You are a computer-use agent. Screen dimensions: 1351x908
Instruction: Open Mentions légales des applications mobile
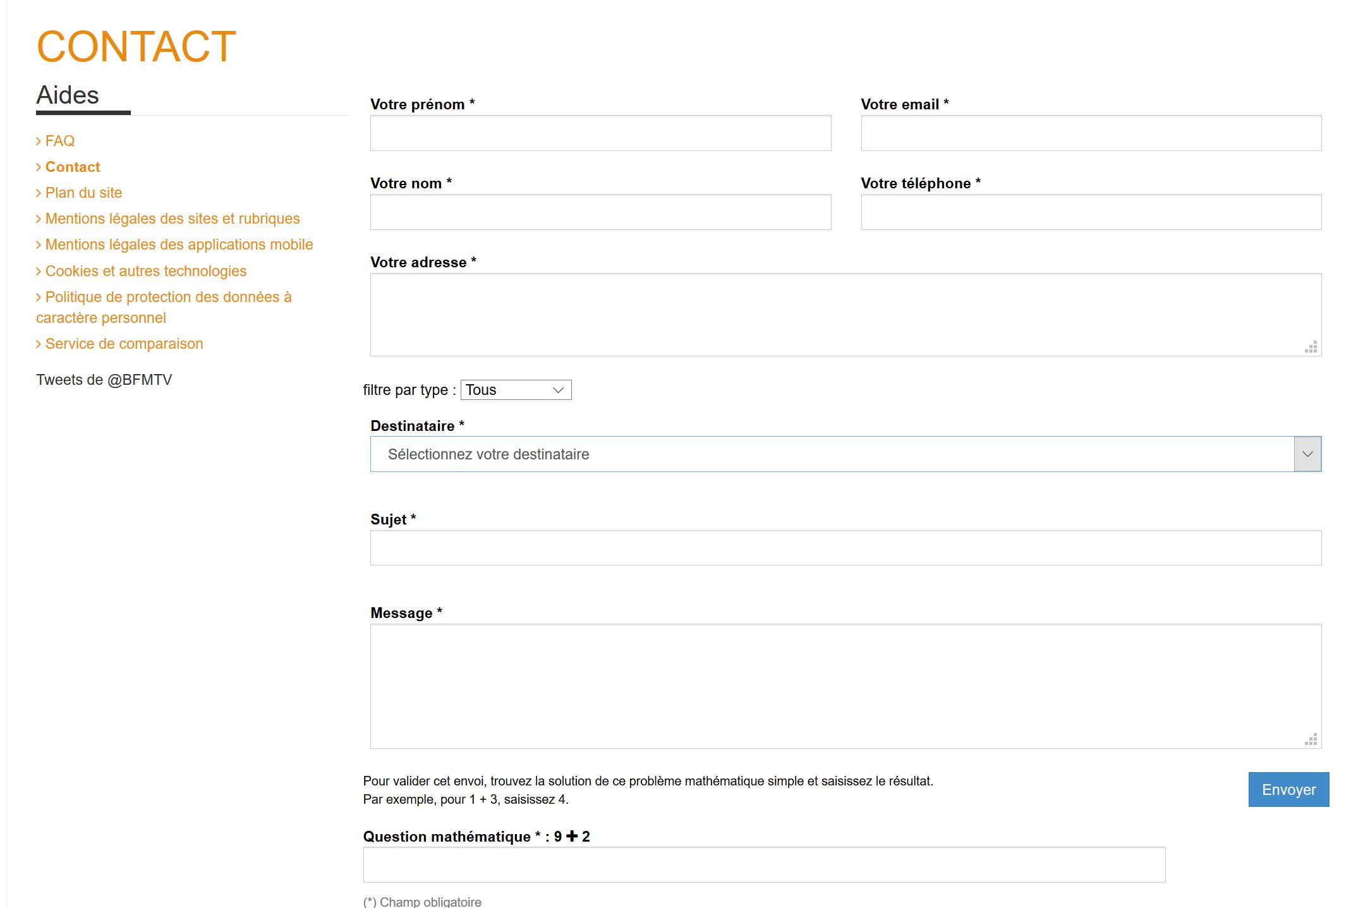point(179,245)
